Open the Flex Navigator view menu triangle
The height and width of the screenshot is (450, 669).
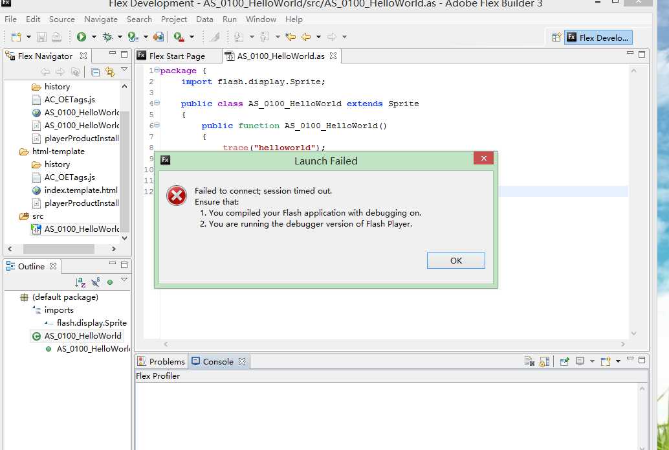(x=124, y=69)
